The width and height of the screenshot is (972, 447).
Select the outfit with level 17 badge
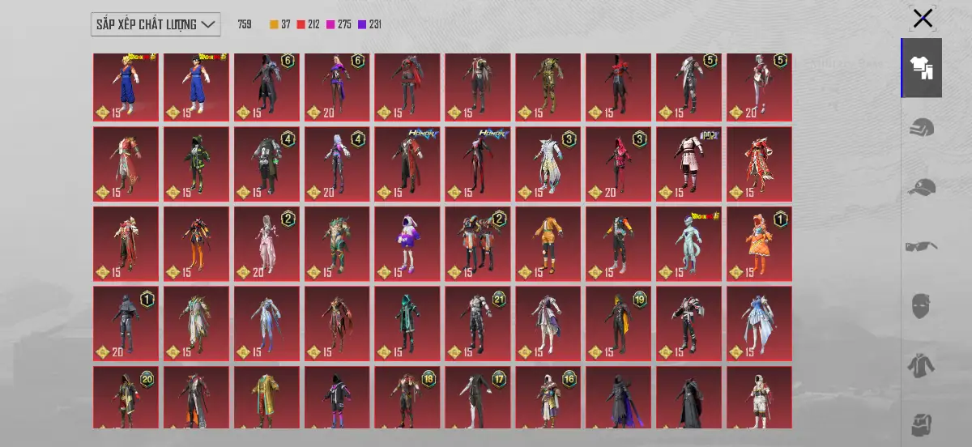tap(478, 397)
